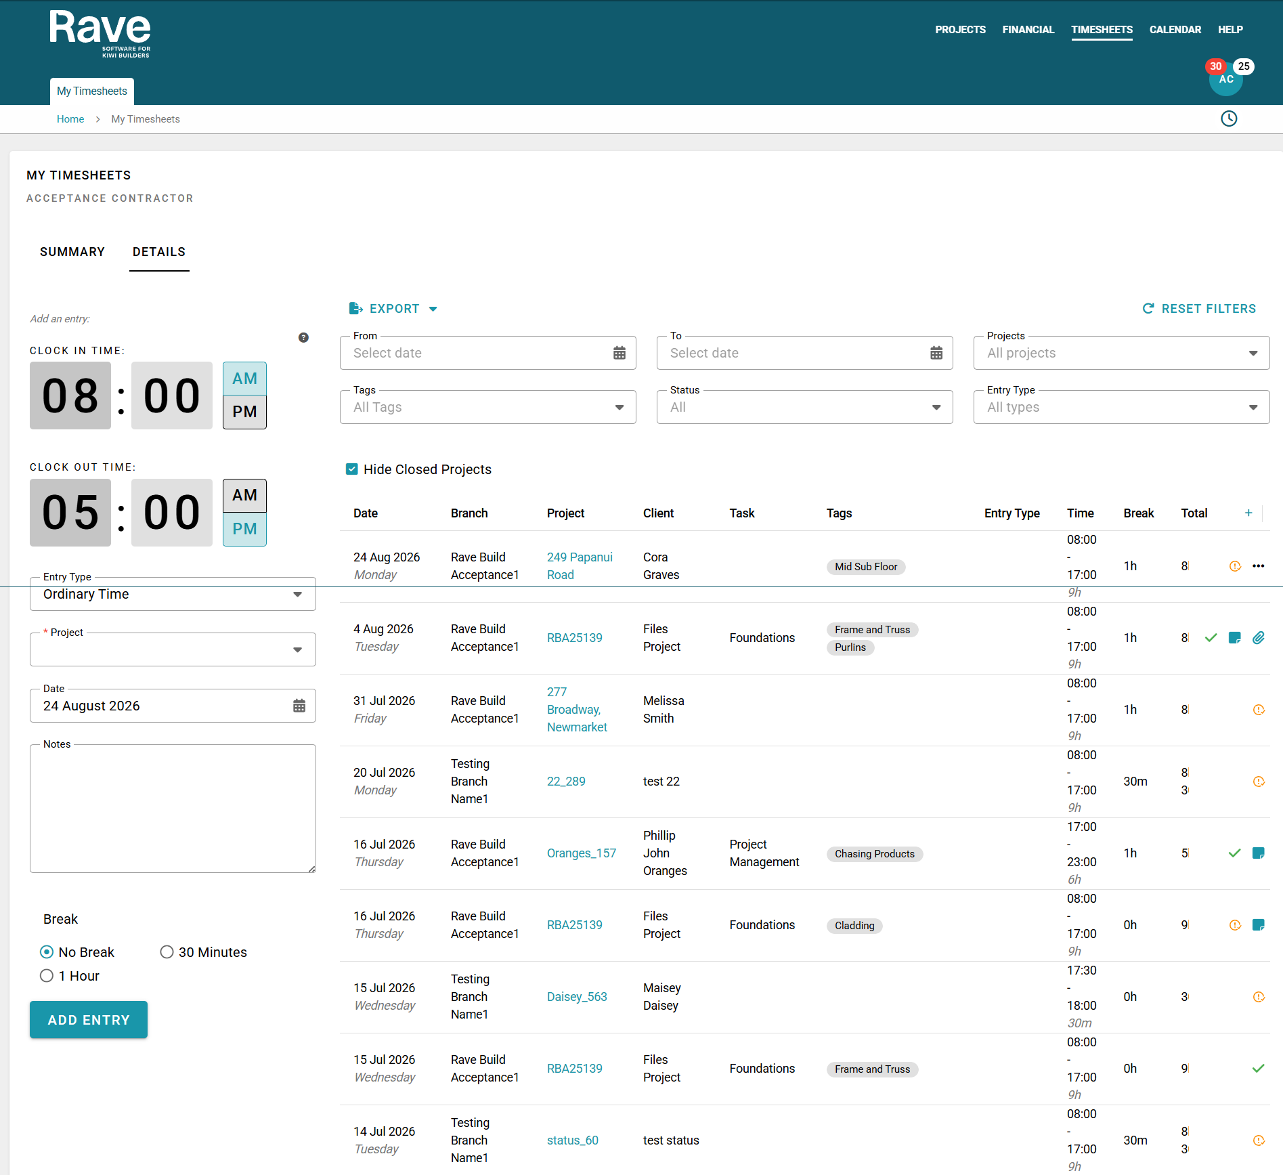
Task: Uncheck Hide Closed Projects
Action: pyautogui.click(x=351, y=469)
